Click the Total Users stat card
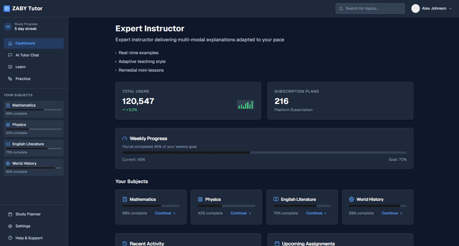 [x=188, y=101]
